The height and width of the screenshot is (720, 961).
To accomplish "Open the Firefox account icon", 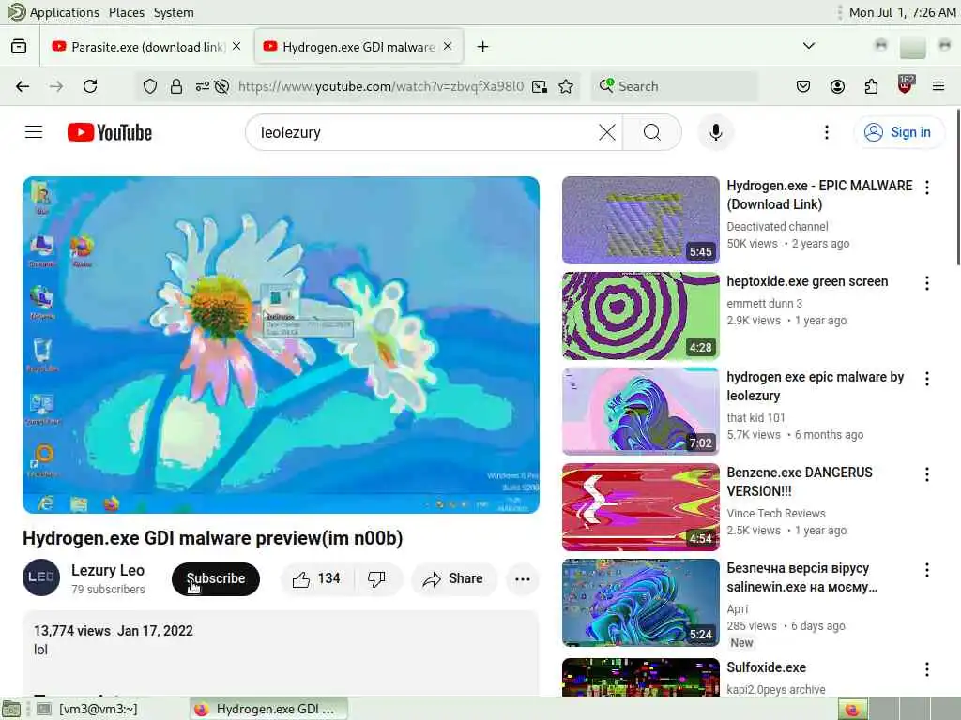I will click(837, 86).
